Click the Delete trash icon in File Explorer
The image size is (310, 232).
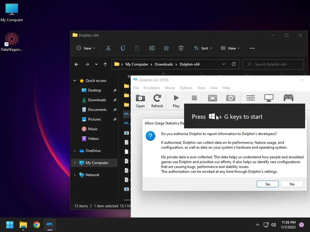181,48
